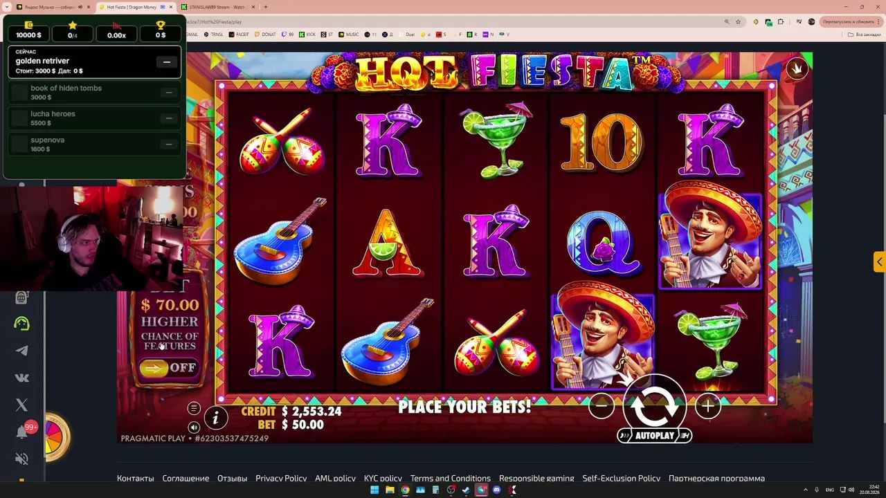Open a new browser tab
The image size is (886, 498).
[x=266, y=7]
